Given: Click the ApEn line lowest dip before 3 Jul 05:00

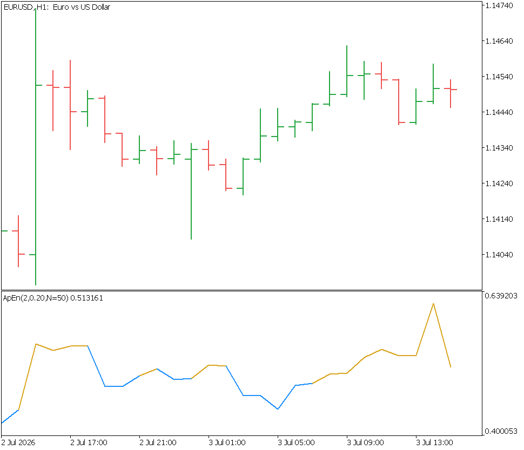Looking at the screenshot, I should click(278, 408).
